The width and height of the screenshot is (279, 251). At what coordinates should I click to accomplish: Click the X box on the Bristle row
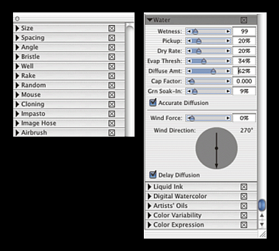point(112,57)
